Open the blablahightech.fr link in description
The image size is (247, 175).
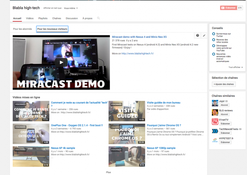pyautogui.click(x=137, y=54)
